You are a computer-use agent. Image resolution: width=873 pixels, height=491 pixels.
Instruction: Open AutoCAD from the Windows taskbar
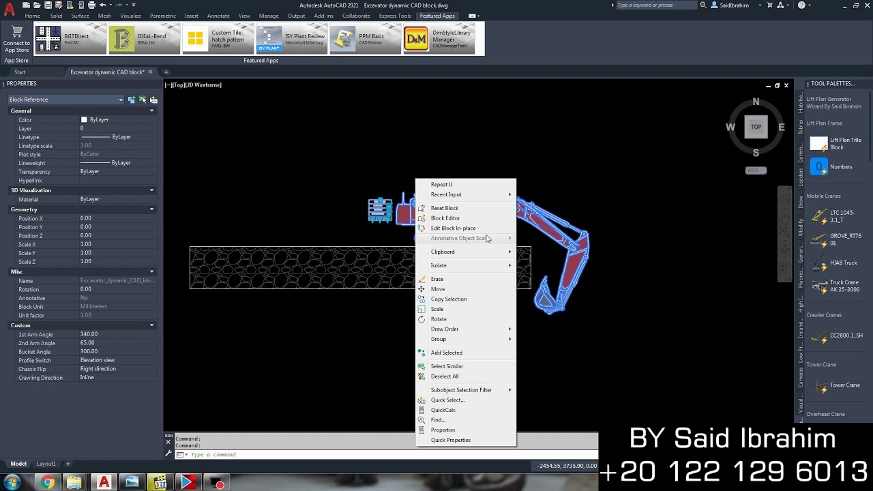pos(104,483)
